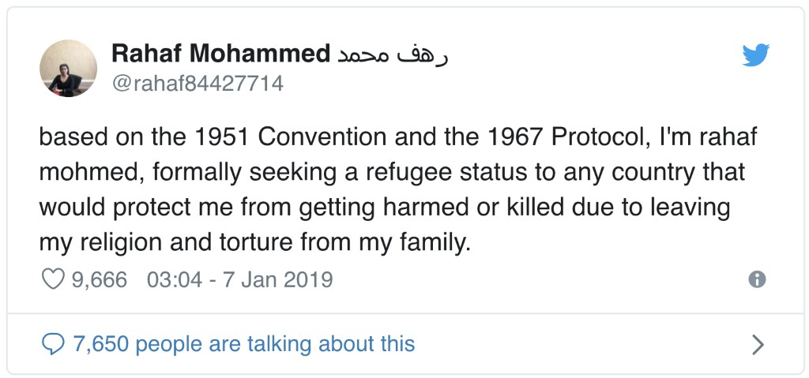Select the Arabic name text رهف محمد
809x378 pixels.
click(392, 54)
